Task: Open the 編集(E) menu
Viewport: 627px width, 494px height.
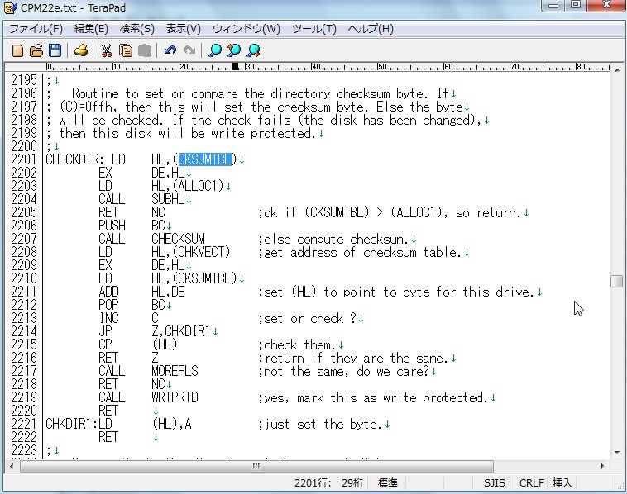Action: pyautogui.click(x=91, y=29)
